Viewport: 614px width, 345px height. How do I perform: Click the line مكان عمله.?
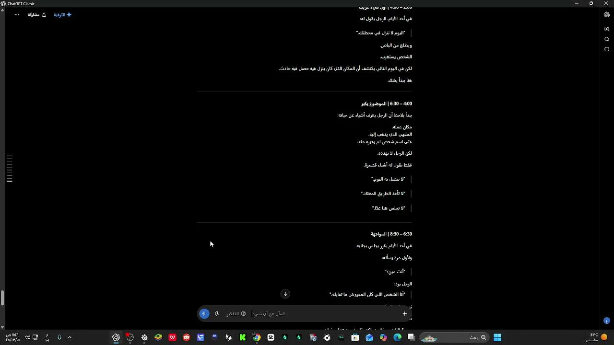click(x=402, y=127)
